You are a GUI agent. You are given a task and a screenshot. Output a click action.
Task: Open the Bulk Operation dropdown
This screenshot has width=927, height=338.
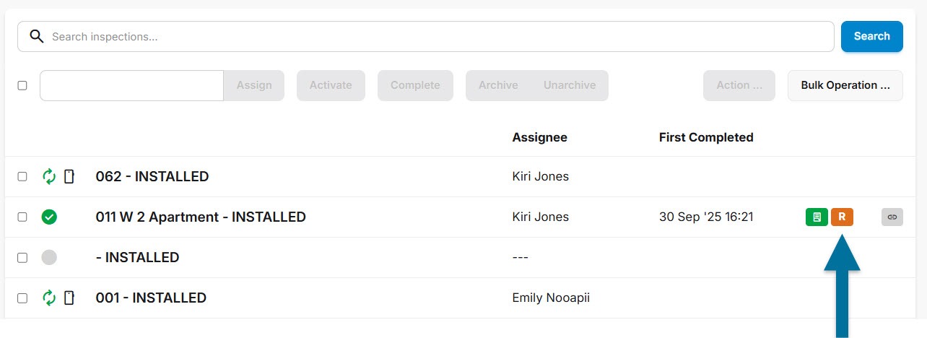coord(845,85)
